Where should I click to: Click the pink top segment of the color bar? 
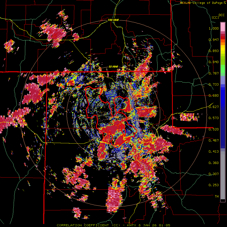(223, 27)
